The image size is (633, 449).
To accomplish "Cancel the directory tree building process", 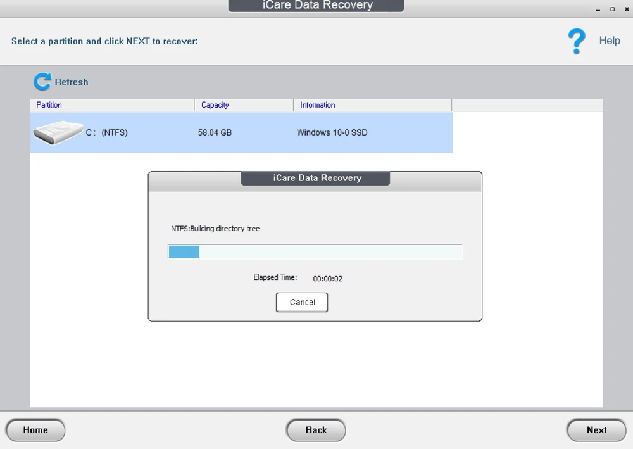I will coord(302,302).
